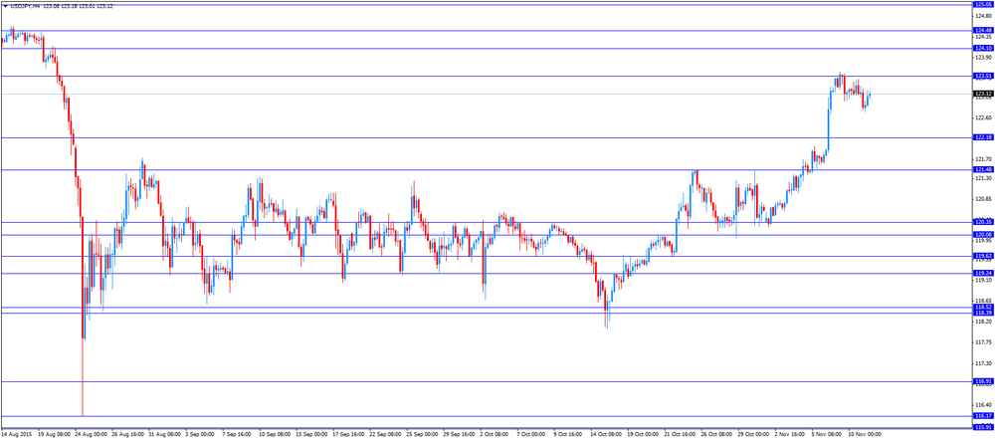Click the 121.30 price scale tick
Screen dimensions: 995x439
point(983,178)
